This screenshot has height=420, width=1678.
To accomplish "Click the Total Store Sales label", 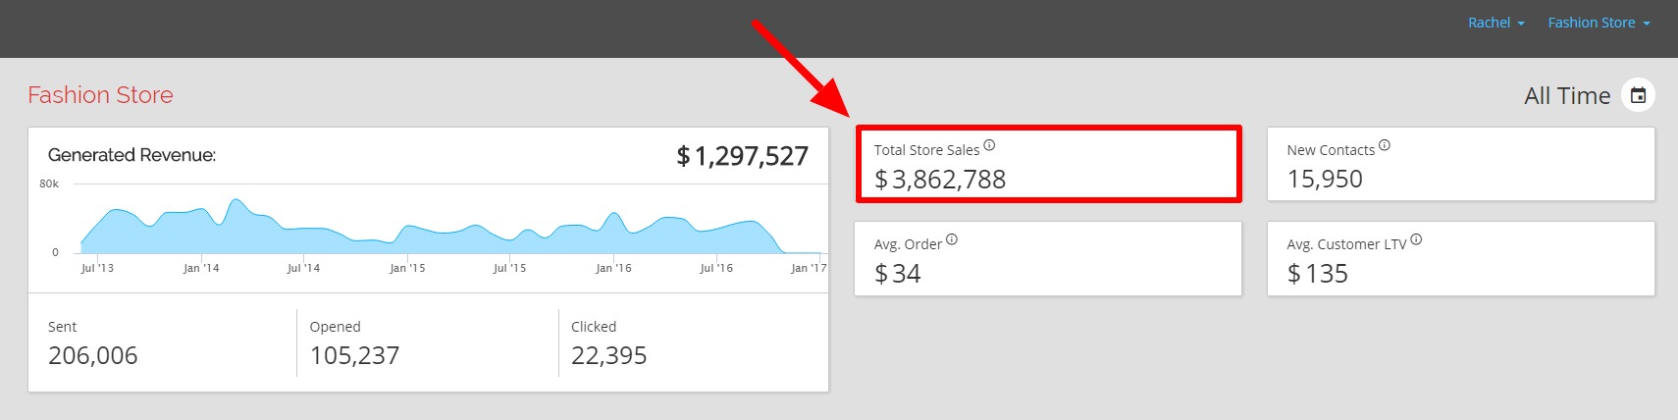I will (927, 150).
